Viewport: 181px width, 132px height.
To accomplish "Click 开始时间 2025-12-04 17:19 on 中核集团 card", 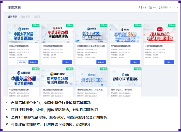I will (x=87, y=50).
